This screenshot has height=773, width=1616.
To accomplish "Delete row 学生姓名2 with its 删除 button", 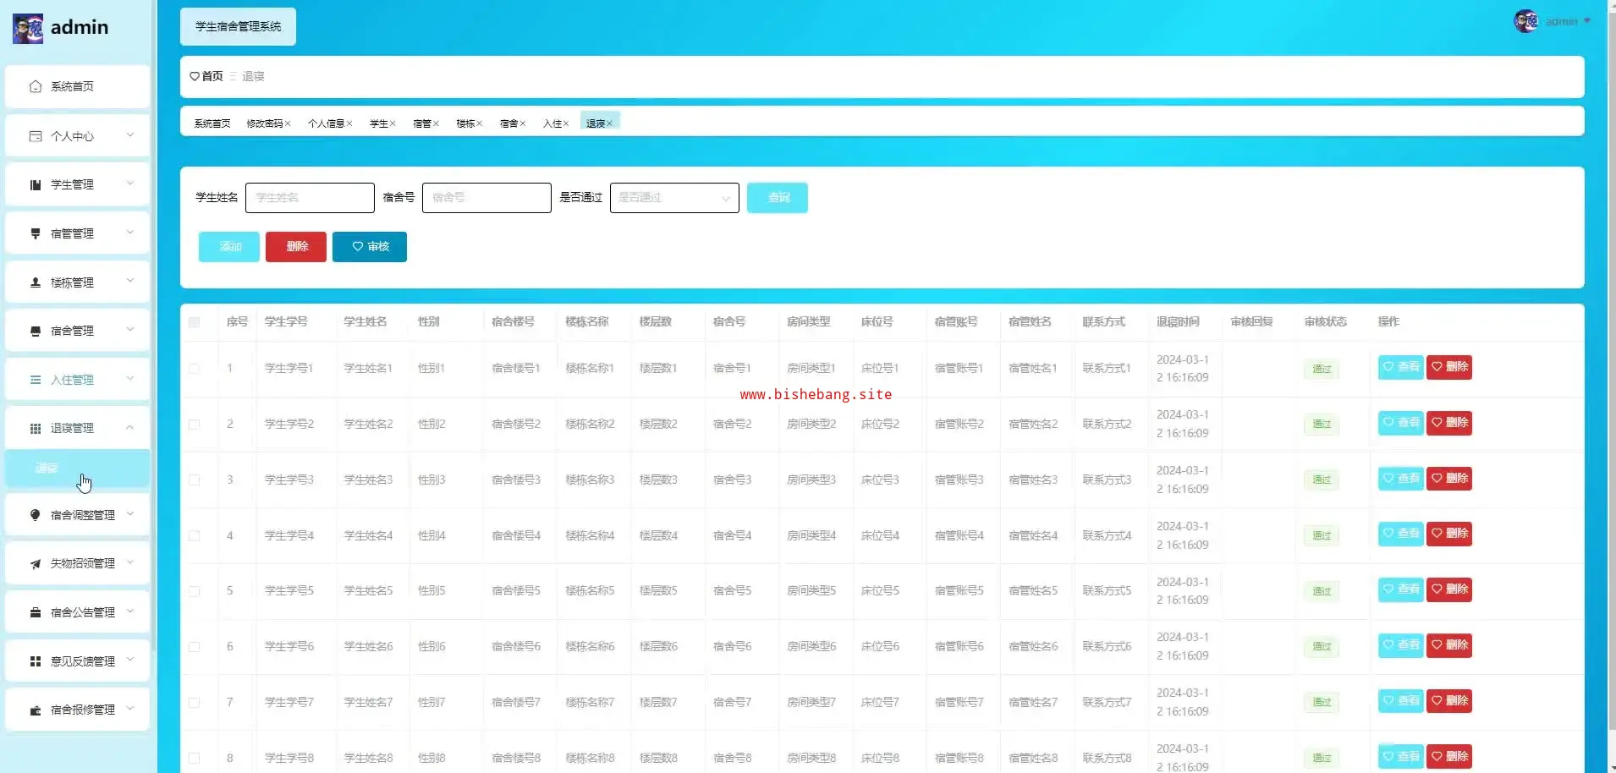I will coord(1449,423).
